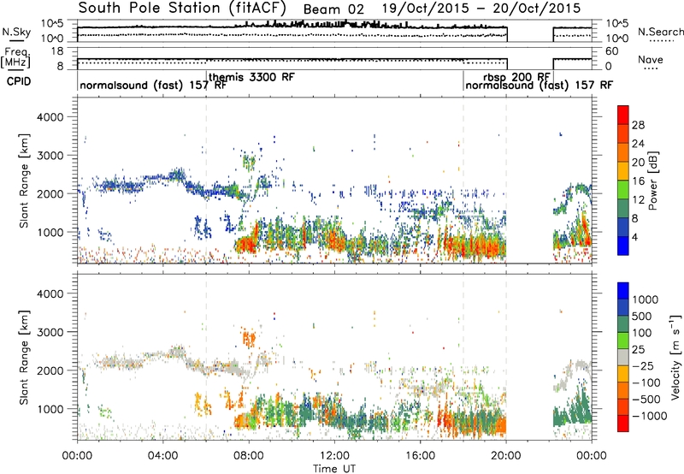Screen dimensions: 684x474
Task: Click the "Freq. [MHz]" axis label
Action: click(15, 58)
